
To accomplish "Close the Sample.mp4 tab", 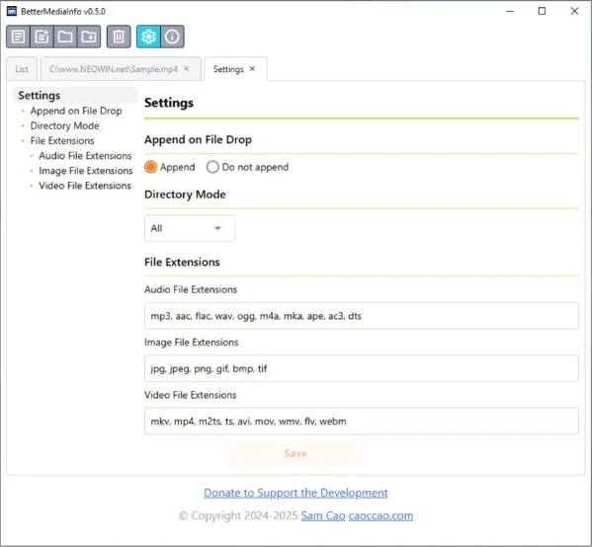I will tap(187, 69).
